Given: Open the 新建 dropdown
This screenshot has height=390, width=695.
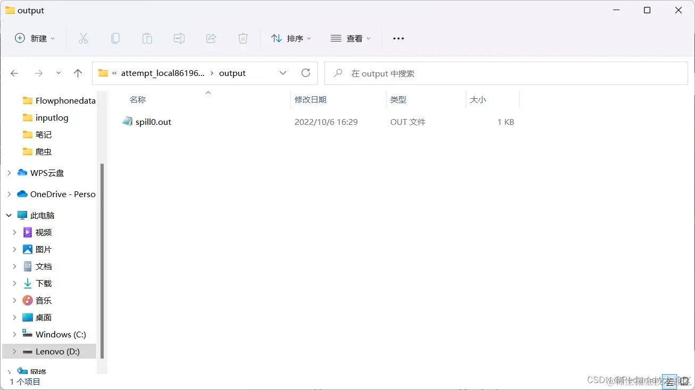Looking at the screenshot, I should [34, 38].
